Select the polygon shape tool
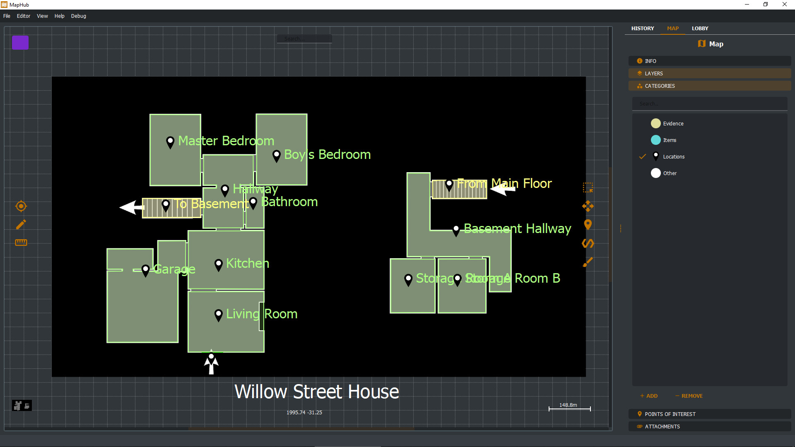This screenshot has height=447, width=795. [x=588, y=243]
